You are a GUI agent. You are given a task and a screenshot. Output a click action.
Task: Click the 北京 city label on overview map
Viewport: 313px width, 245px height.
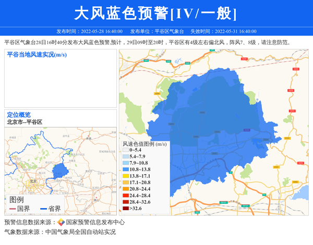point(33,180)
